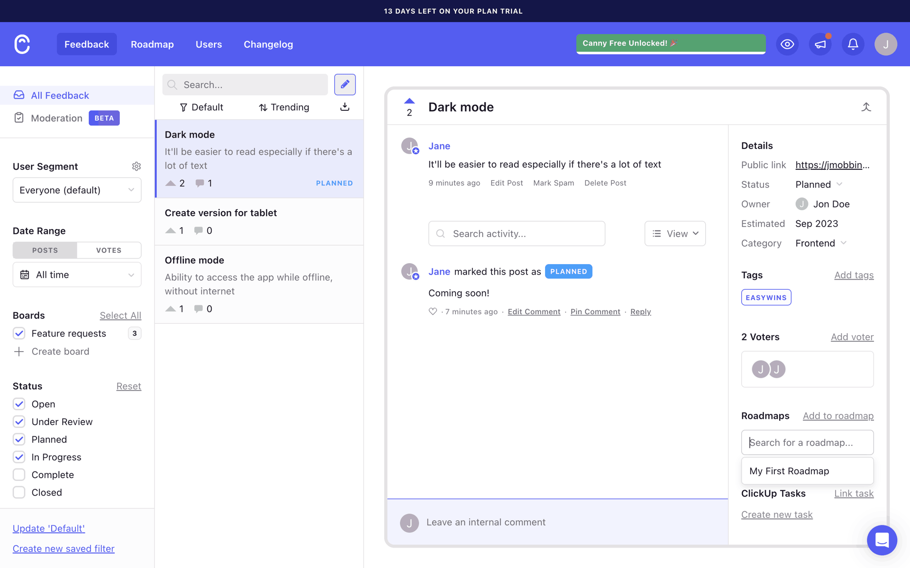This screenshot has width=910, height=568.
Task: Open the Default filter menu
Action: coord(201,107)
